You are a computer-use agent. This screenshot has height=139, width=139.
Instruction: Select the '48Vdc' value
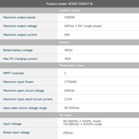click(x=68, y=50)
